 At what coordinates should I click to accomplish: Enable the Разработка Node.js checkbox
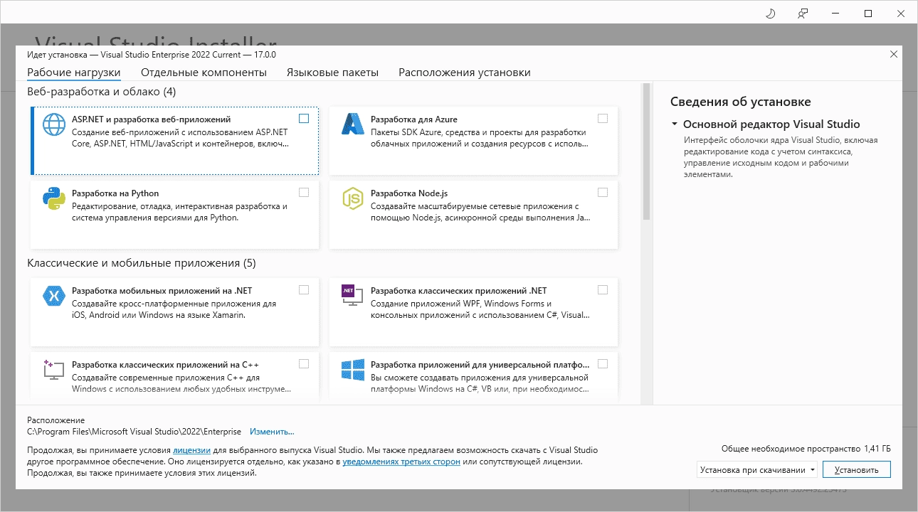point(603,192)
